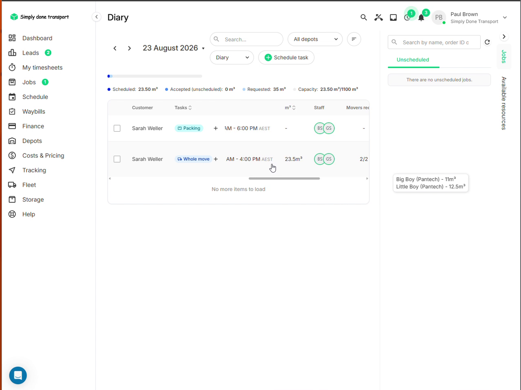This screenshot has height=390, width=521.
Task: Click the capacity progress bar
Action: click(155, 76)
